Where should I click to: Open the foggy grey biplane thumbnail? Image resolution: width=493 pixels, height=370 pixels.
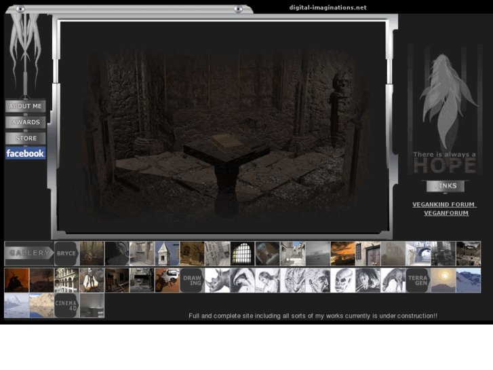pos(317,253)
